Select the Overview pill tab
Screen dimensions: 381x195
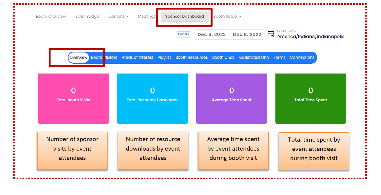pos(79,58)
